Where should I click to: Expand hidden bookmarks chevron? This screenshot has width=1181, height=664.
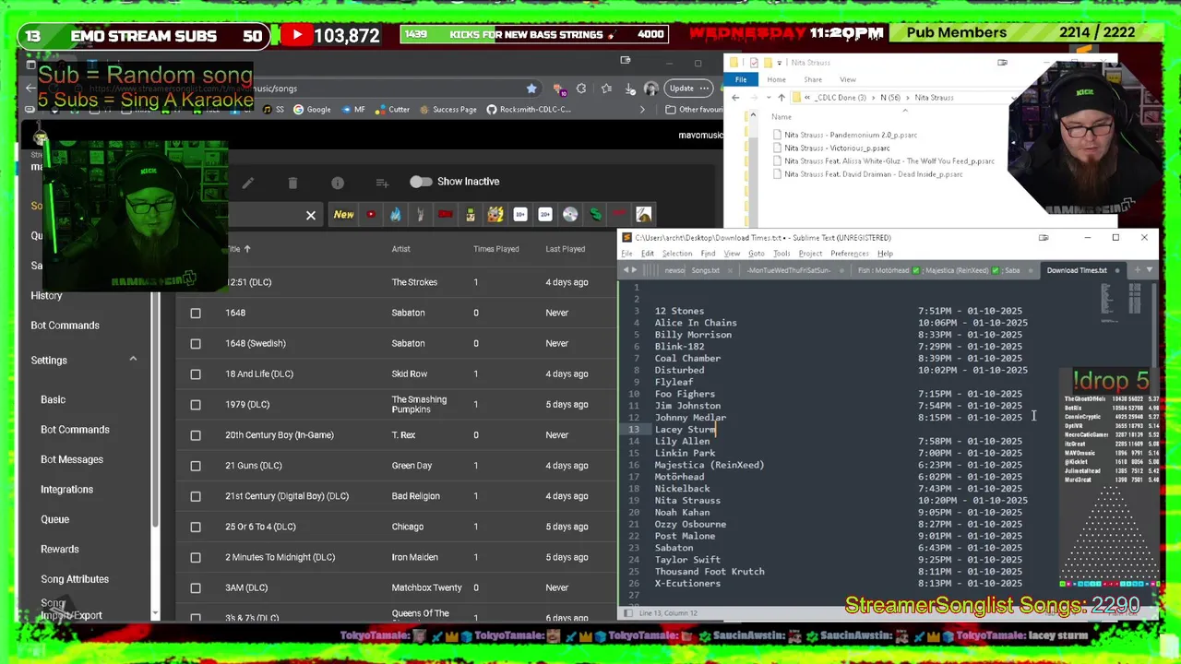642,110
